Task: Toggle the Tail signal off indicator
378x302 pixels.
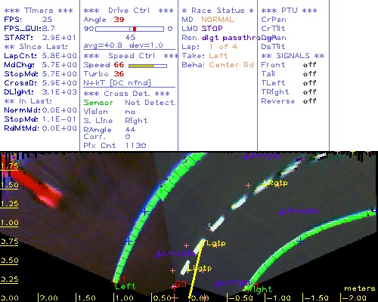Action: pyautogui.click(x=310, y=74)
